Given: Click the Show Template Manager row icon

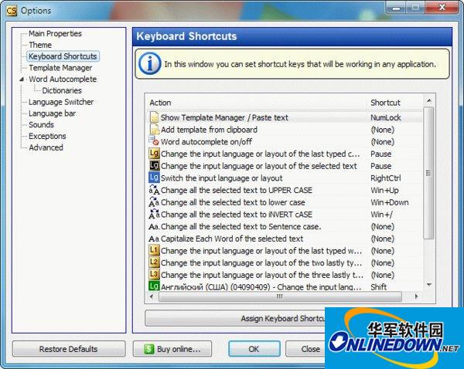Looking at the screenshot, I should 154,117.
